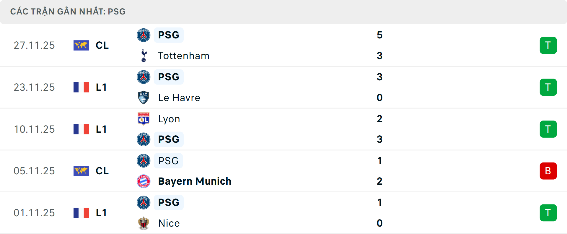
Task: Click the Lyon club crest
Action: coord(144,119)
